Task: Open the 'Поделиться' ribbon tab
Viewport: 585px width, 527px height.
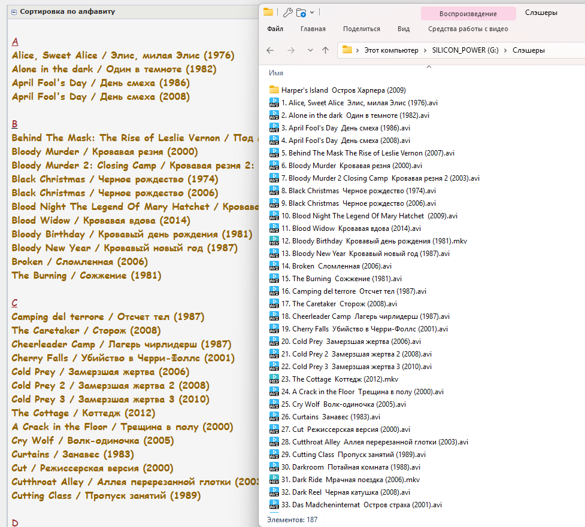Action: click(361, 29)
